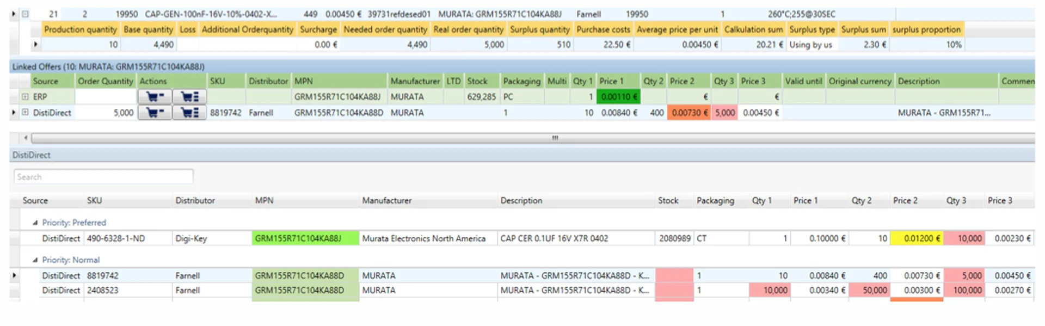Collapse BOM line 21 details
The image size is (1045, 326).
click(x=25, y=14)
